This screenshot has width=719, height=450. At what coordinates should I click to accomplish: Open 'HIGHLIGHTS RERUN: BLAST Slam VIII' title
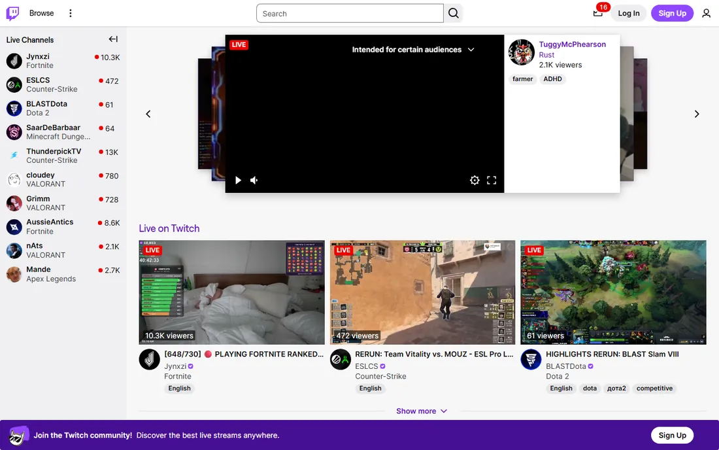612,354
